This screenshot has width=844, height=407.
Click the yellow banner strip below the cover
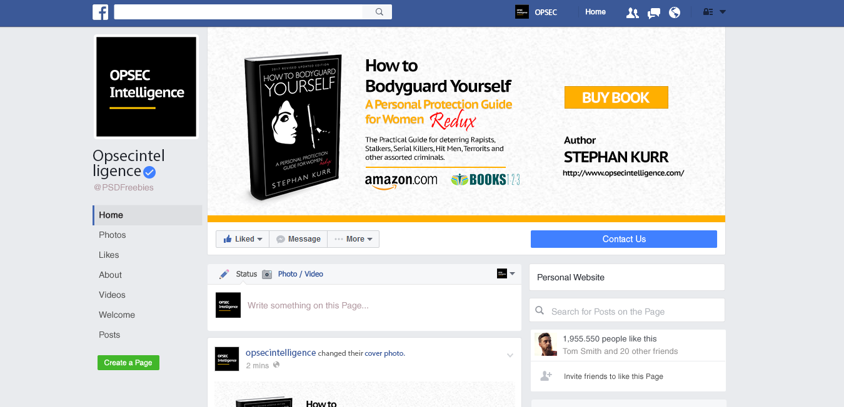466,218
